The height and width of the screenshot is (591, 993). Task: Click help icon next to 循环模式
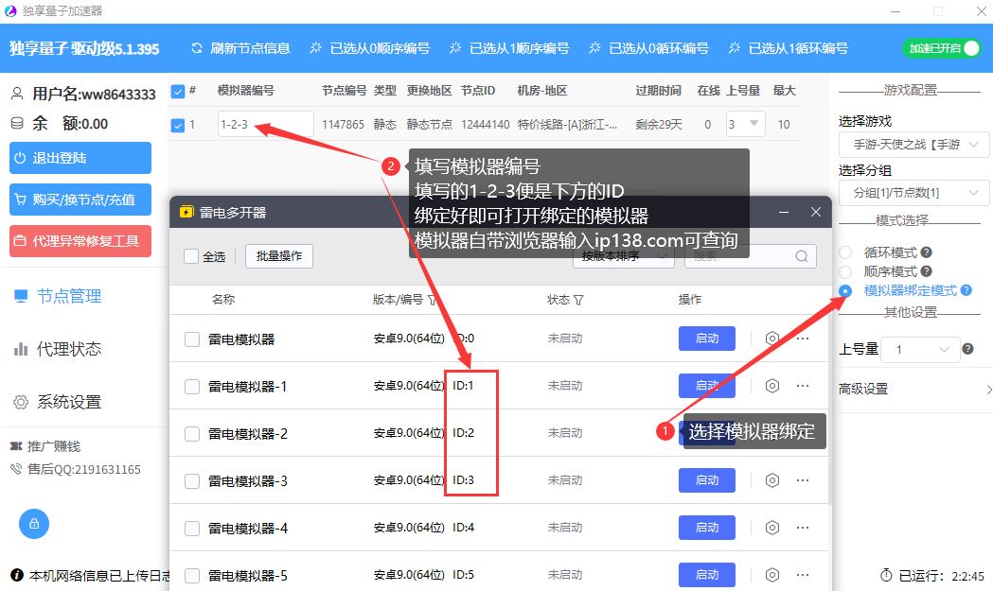coord(926,252)
